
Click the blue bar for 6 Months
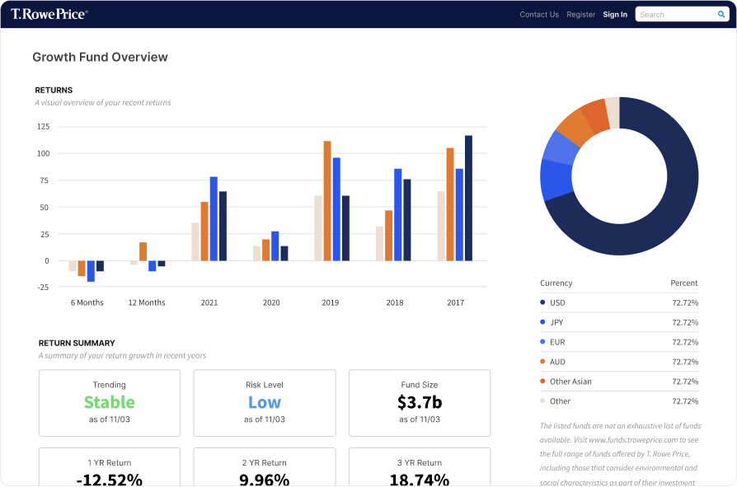click(x=92, y=271)
